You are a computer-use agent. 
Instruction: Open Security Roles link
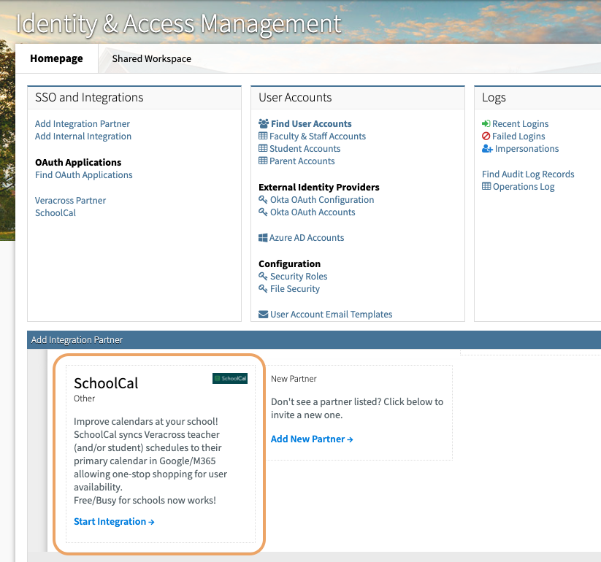point(299,276)
